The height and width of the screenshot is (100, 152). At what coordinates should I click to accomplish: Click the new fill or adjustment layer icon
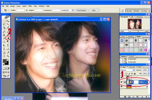[x=138, y=97]
